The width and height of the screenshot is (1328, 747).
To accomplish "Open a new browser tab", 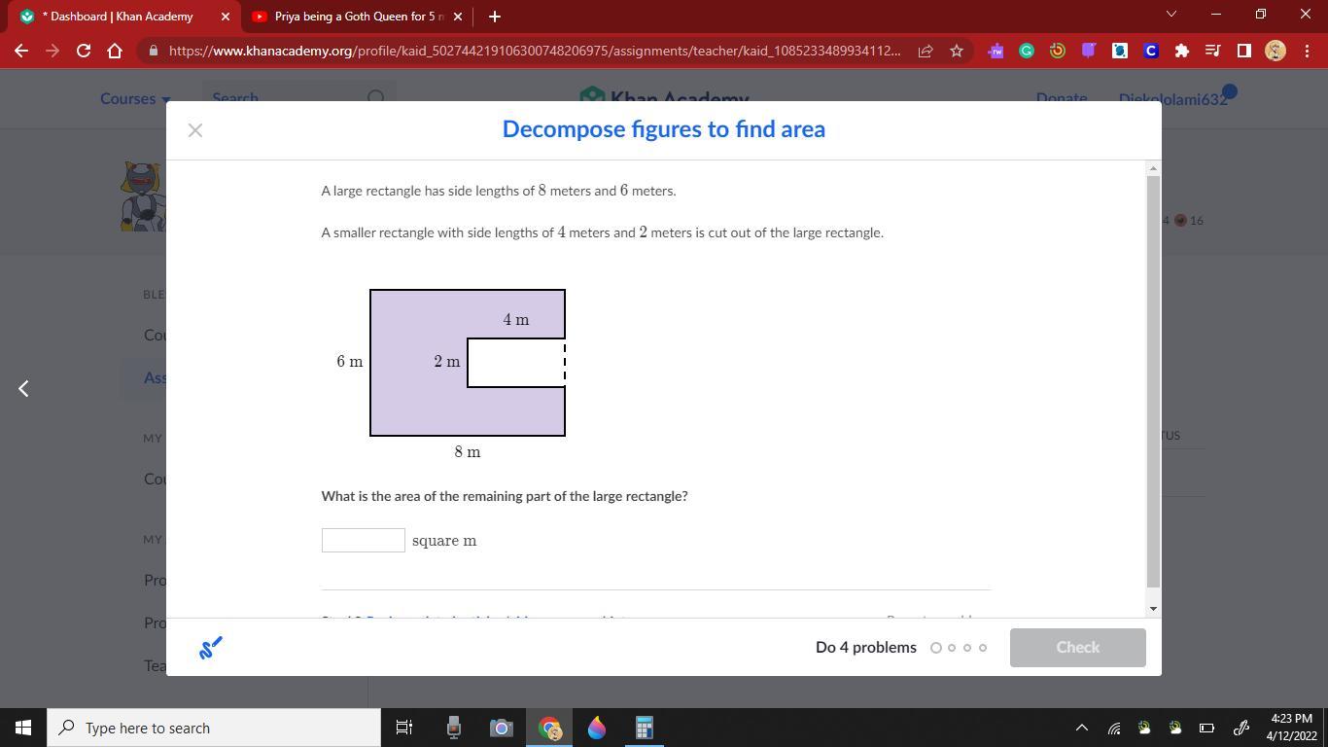I will (x=494, y=17).
